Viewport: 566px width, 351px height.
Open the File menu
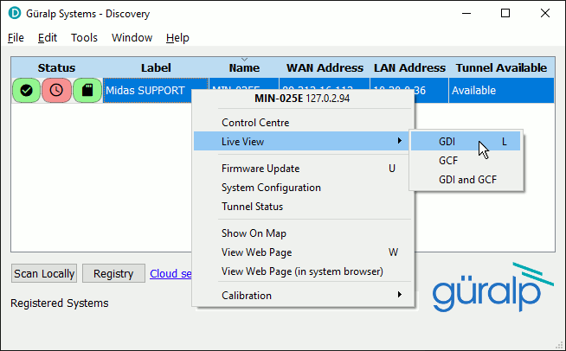(x=16, y=37)
